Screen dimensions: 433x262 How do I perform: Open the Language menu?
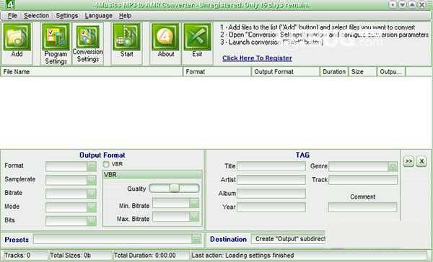tap(99, 16)
